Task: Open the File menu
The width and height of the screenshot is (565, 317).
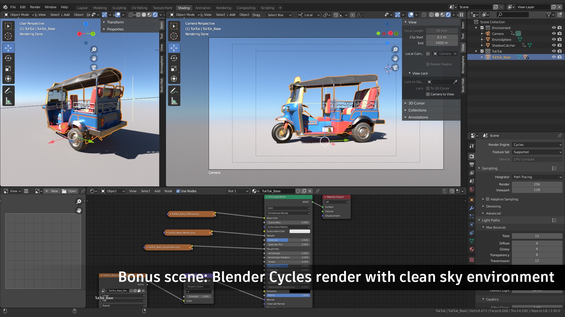Action: pyautogui.click(x=13, y=7)
